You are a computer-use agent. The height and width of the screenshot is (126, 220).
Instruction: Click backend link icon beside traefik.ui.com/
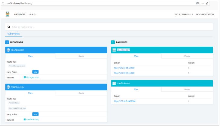pyautogui.click(x=25, y=119)
